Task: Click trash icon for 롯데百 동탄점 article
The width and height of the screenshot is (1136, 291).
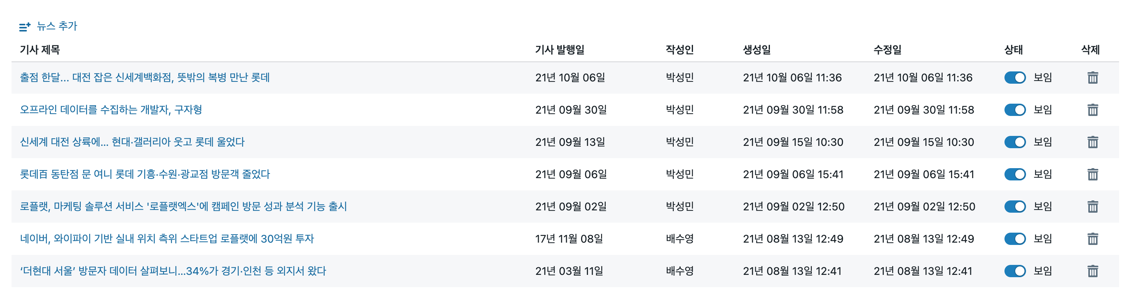Action: point(1092,174)
